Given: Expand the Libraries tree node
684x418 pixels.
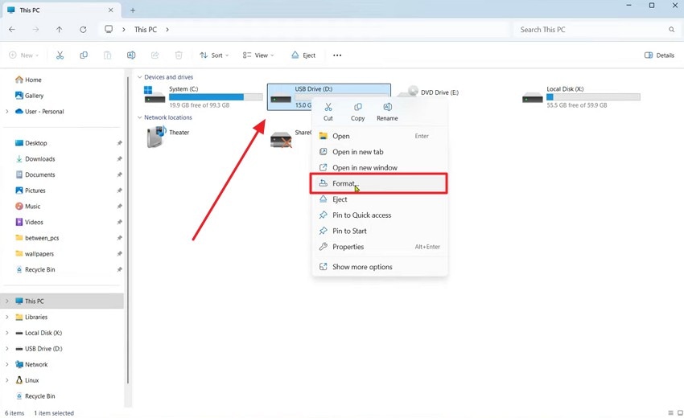Looking at the screenshot, I should pos(7,317).
